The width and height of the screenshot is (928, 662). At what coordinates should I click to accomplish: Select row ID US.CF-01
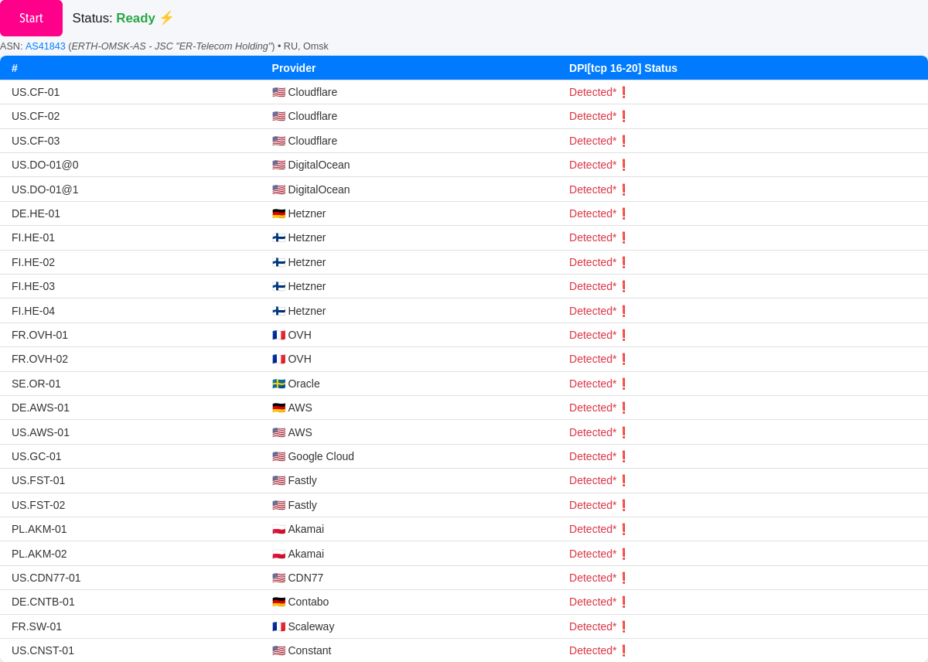(x=36, y=92)
